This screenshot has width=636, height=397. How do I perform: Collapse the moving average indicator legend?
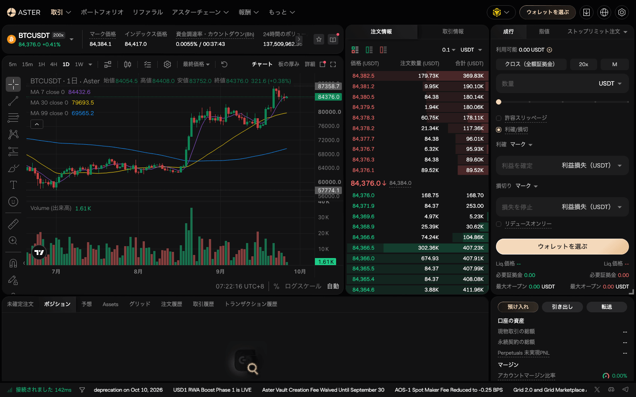pos(37,124)
